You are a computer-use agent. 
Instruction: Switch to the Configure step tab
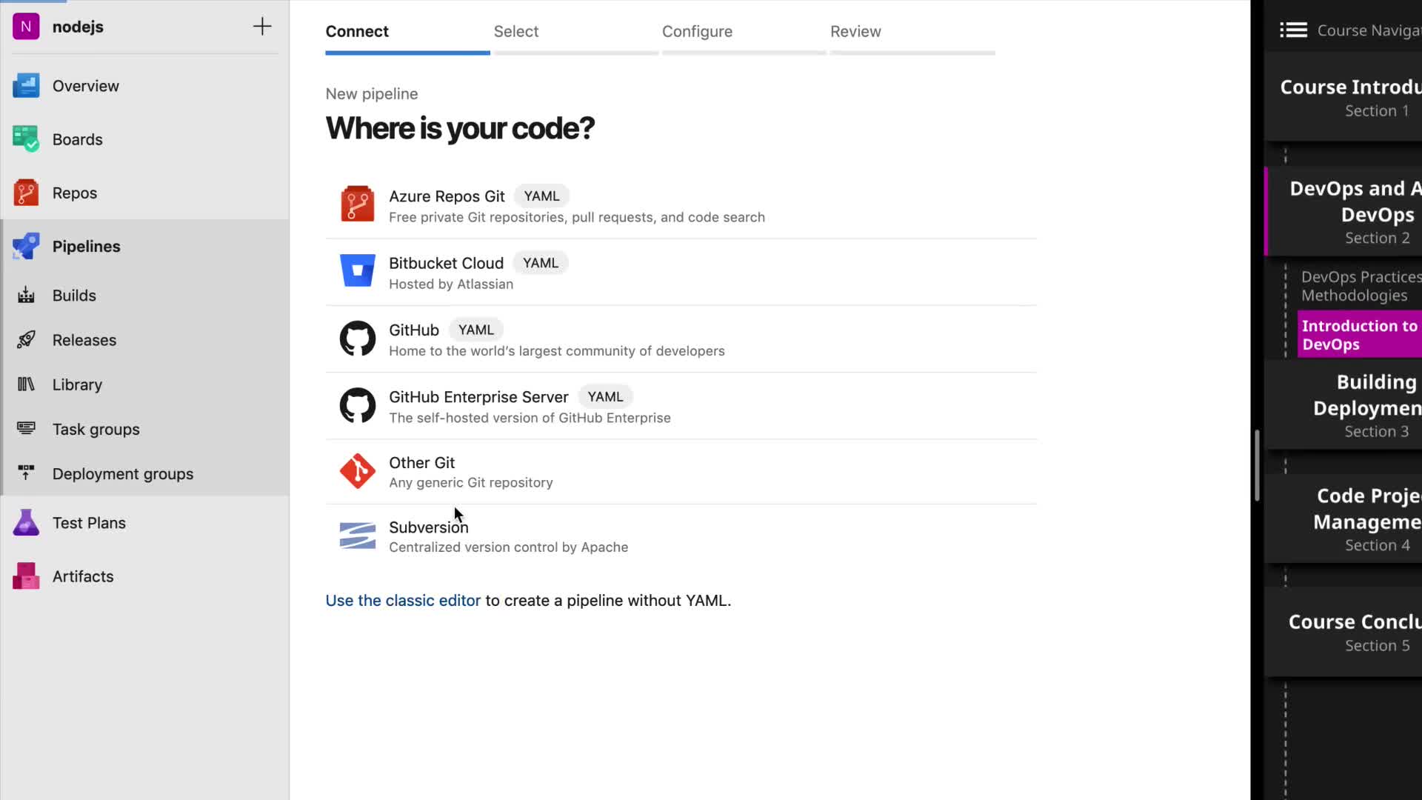pos(697,32)
